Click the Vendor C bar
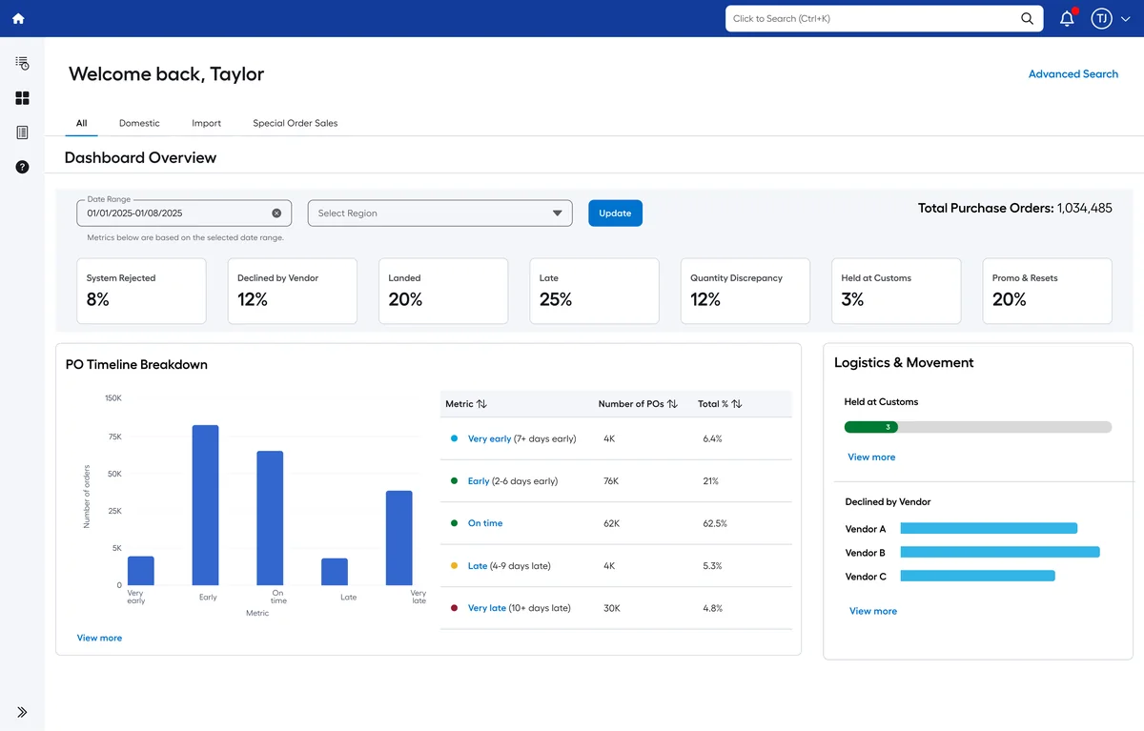This screenshot has width=1144, height=731. pos(978,576)
